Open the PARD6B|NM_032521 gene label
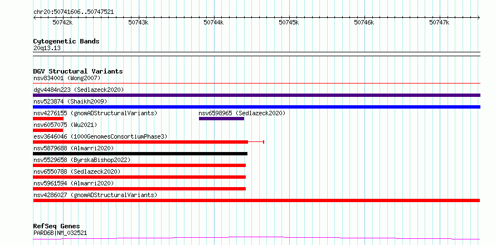496x245 pixels. [60, 233]
